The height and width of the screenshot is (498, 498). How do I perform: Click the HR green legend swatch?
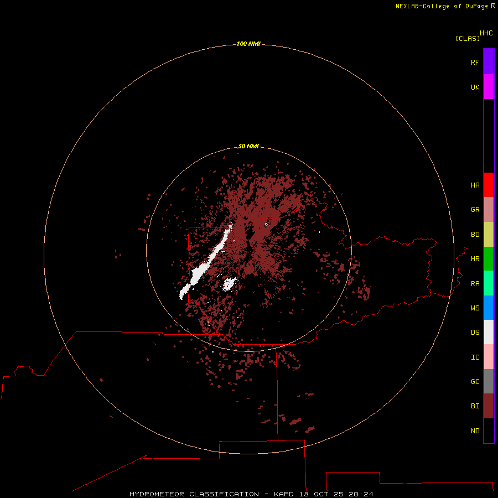(x=489, y=259)
